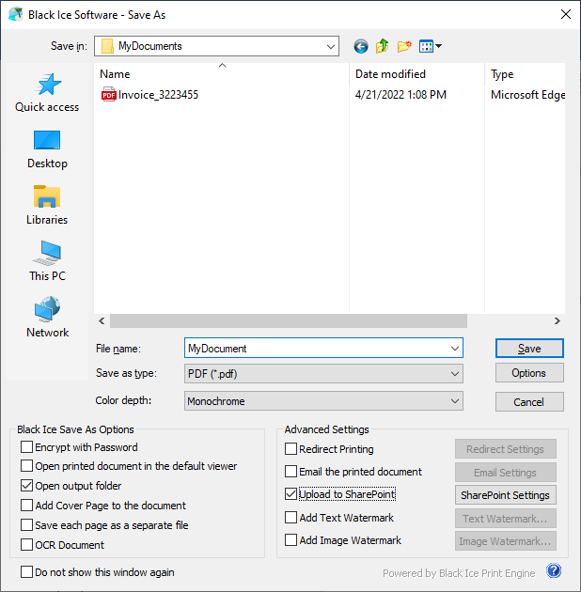Toggle OCR Document checkbox

pyautogui.click(x=27, y=545)
